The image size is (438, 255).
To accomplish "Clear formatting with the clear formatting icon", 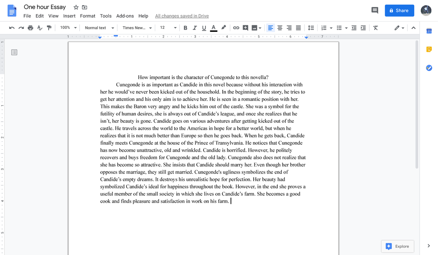I will (x=376, y=27).
